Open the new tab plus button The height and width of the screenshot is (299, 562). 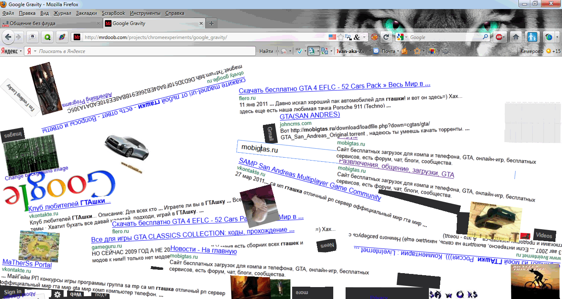(x=211, y=23)
